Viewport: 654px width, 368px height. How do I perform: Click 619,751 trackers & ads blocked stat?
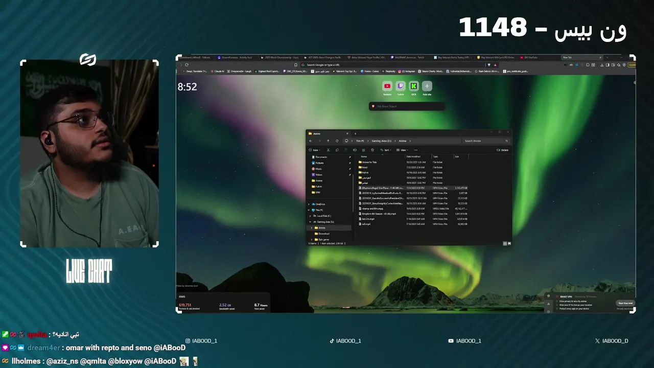pos(186,306)
